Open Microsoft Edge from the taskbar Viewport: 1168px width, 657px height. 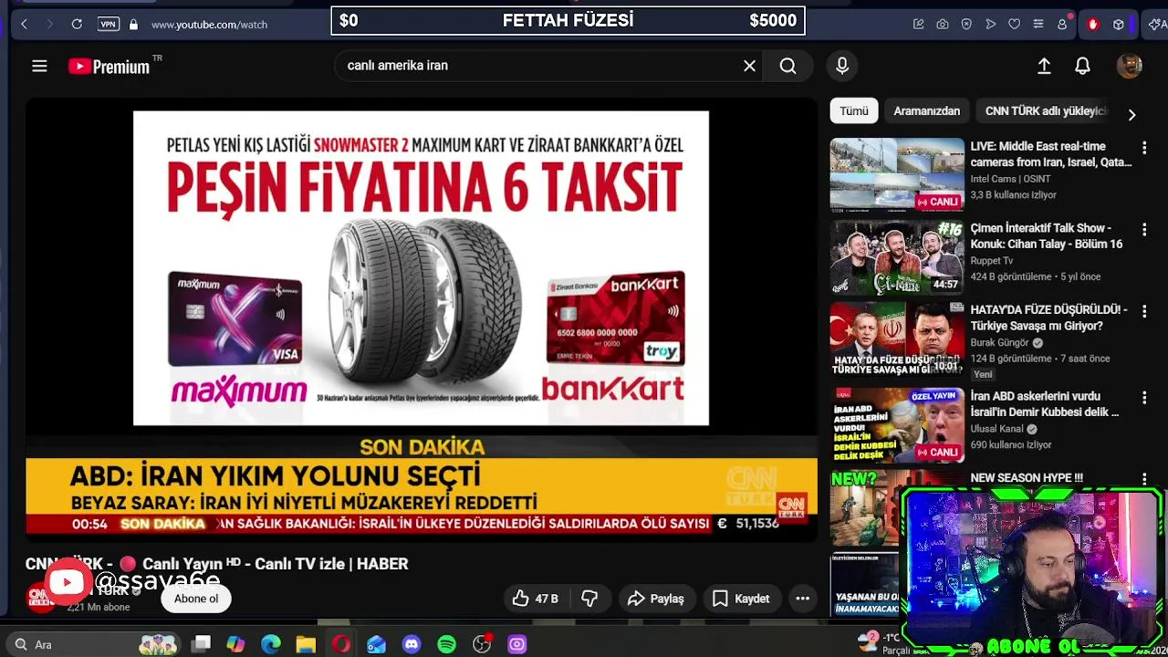(271, 644)
